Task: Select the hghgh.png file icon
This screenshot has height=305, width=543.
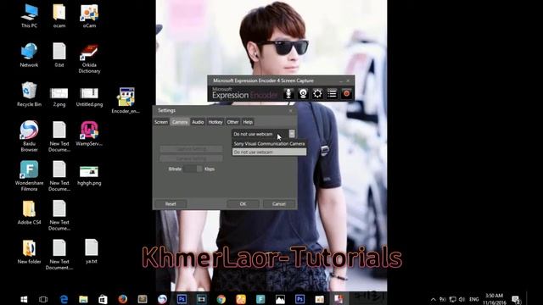Action: (89, 175)
